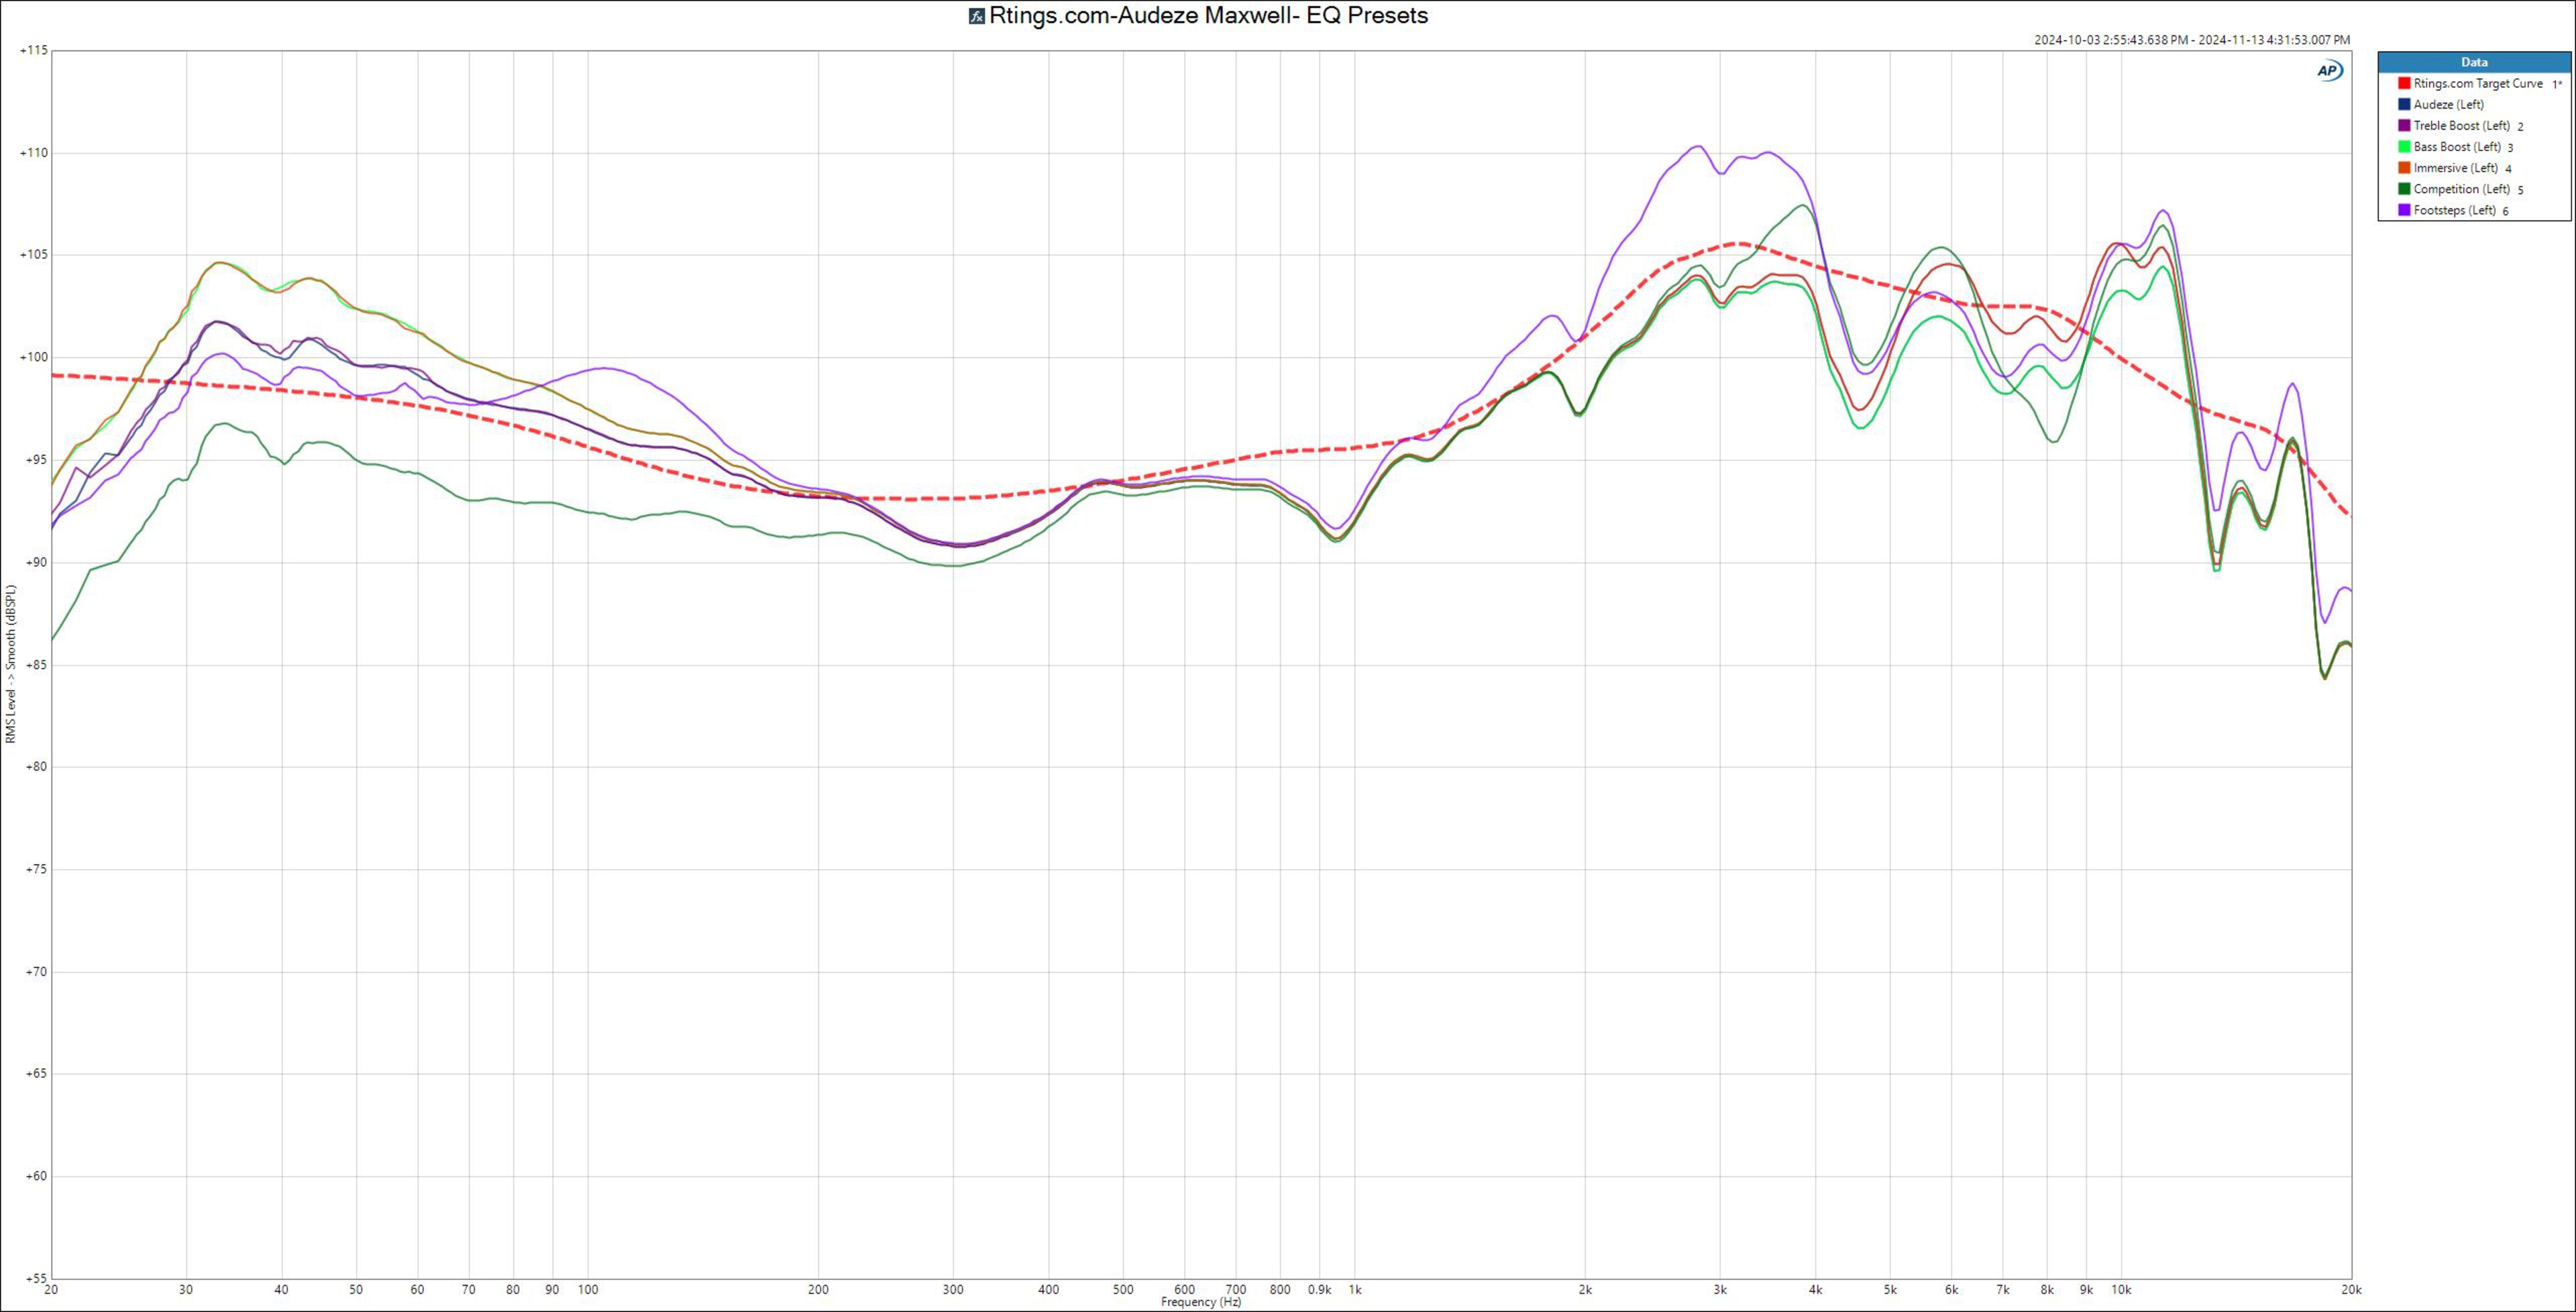Click the bright green Bass Boost swatch
2576x1312 pixels.
[2404, 147]
